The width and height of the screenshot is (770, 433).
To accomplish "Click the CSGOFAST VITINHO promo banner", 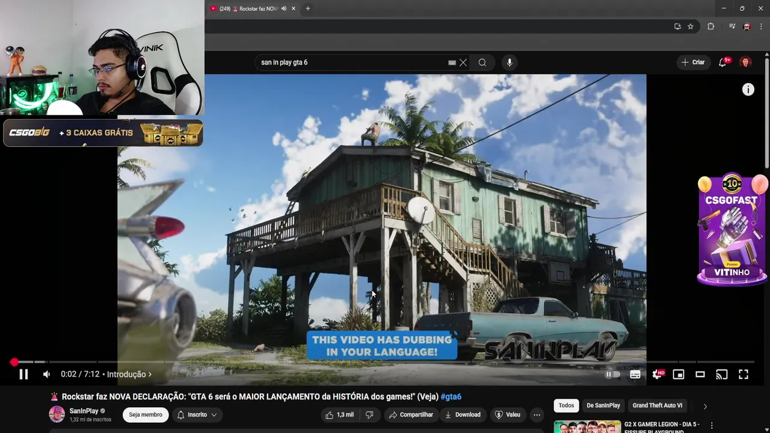I will (732, 230).
